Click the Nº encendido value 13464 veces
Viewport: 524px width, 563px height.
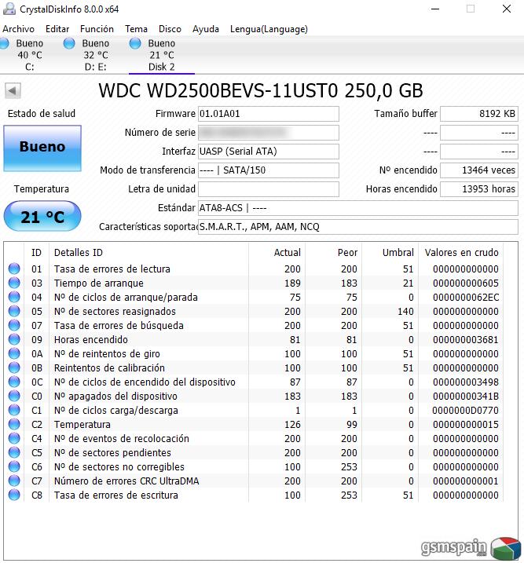click(479, 170)
